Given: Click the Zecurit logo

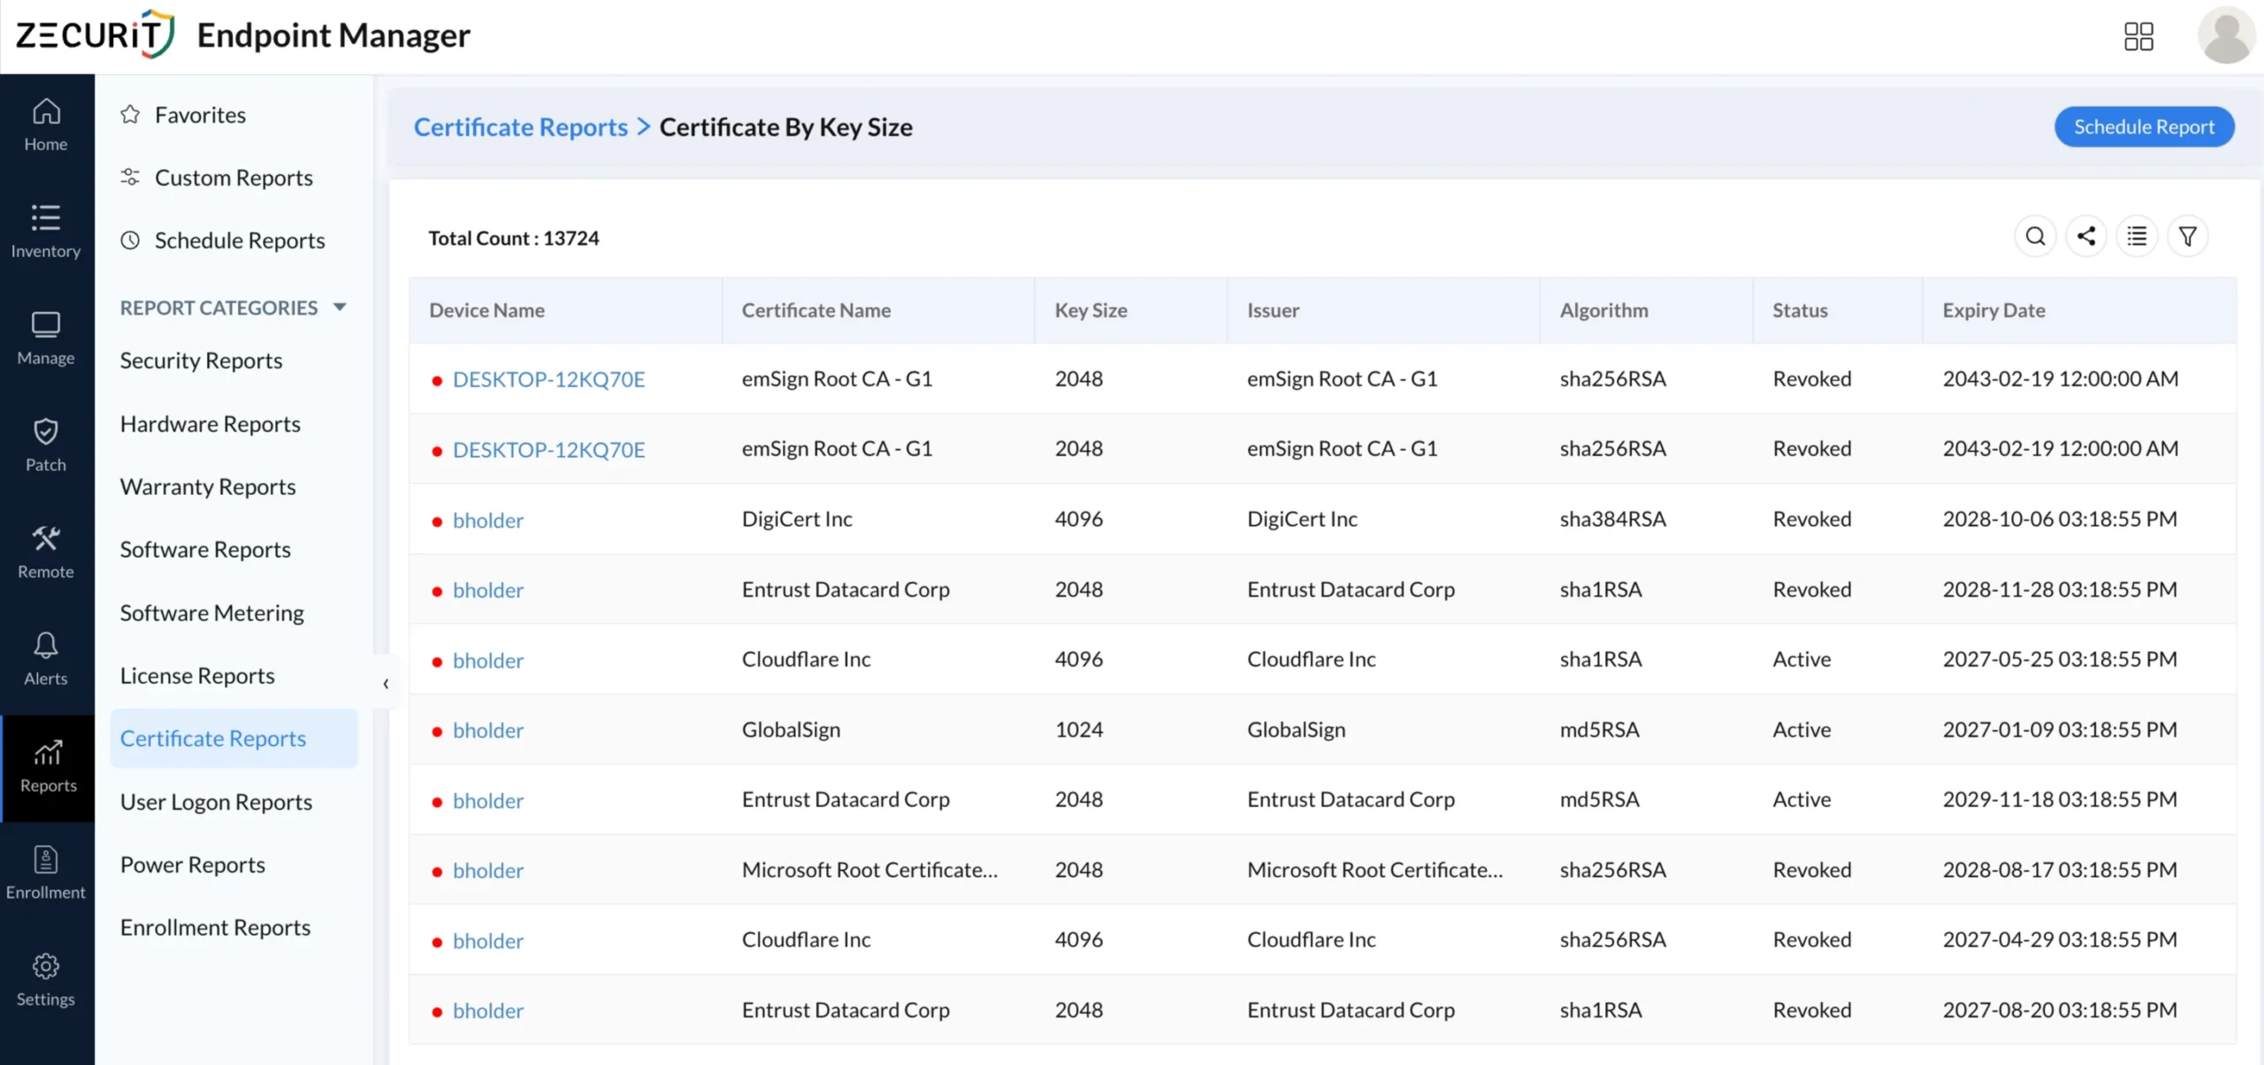Looking at the screenshot, I should coord(96,35).
